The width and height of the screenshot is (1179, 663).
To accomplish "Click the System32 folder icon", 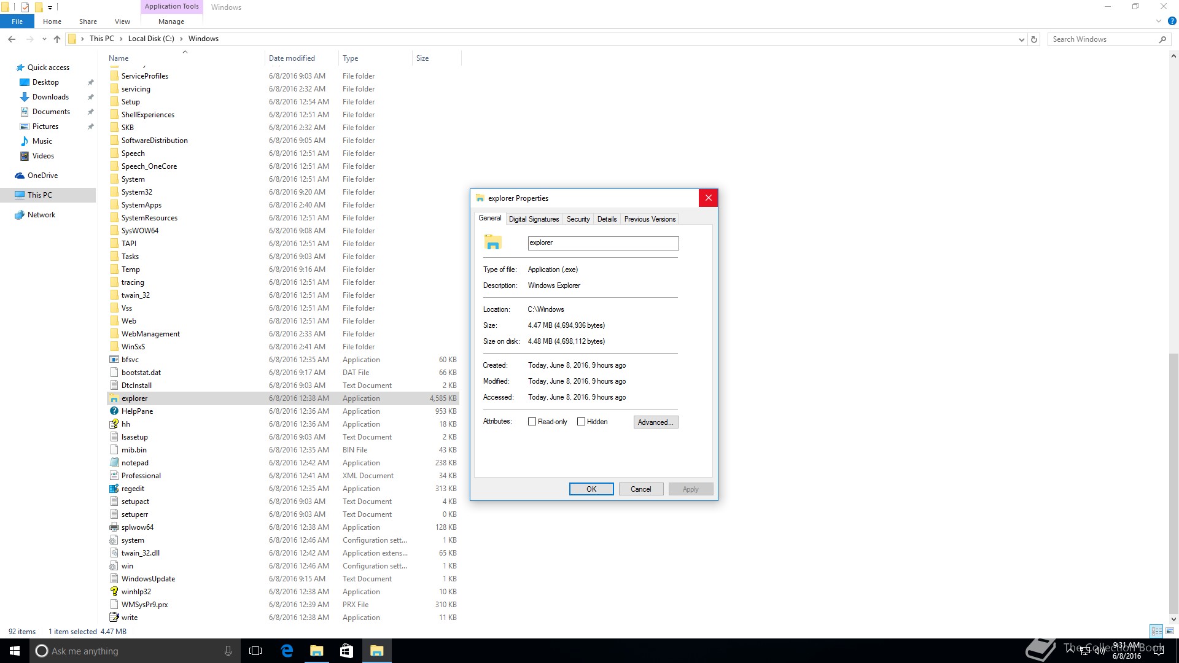I will [114, 192].
